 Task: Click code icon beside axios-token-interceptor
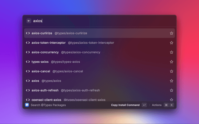(28, 43)
